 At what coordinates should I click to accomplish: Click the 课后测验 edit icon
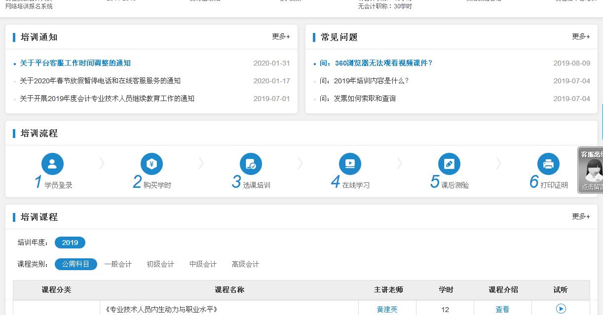[x=449, y=164]
